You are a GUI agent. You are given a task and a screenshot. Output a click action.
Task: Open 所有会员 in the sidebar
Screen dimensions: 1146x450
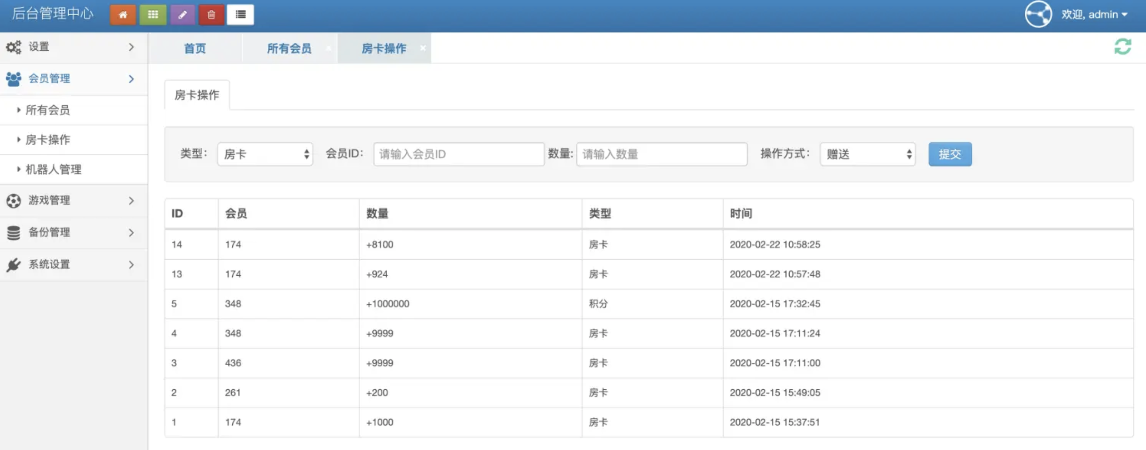[47, 110]
